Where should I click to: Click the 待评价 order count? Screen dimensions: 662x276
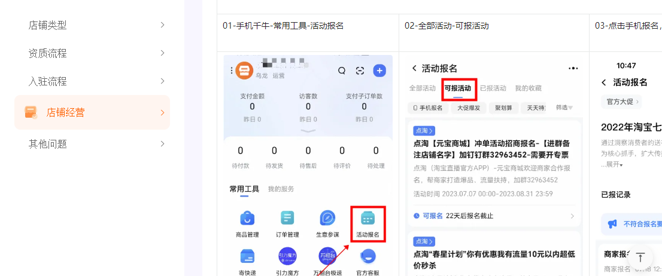pos(342,157)
